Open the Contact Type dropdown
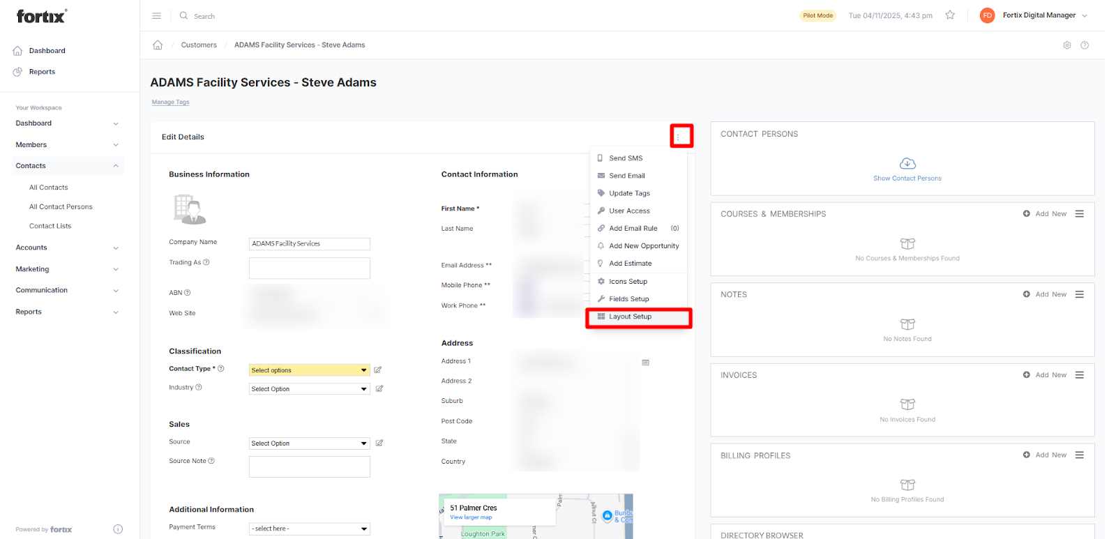The height and width of the screenshot is (539, 1116). point(309,370)
